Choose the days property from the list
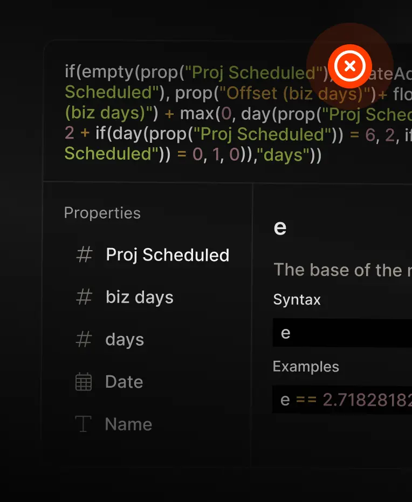The image size is (412, 502). [125, 340]
